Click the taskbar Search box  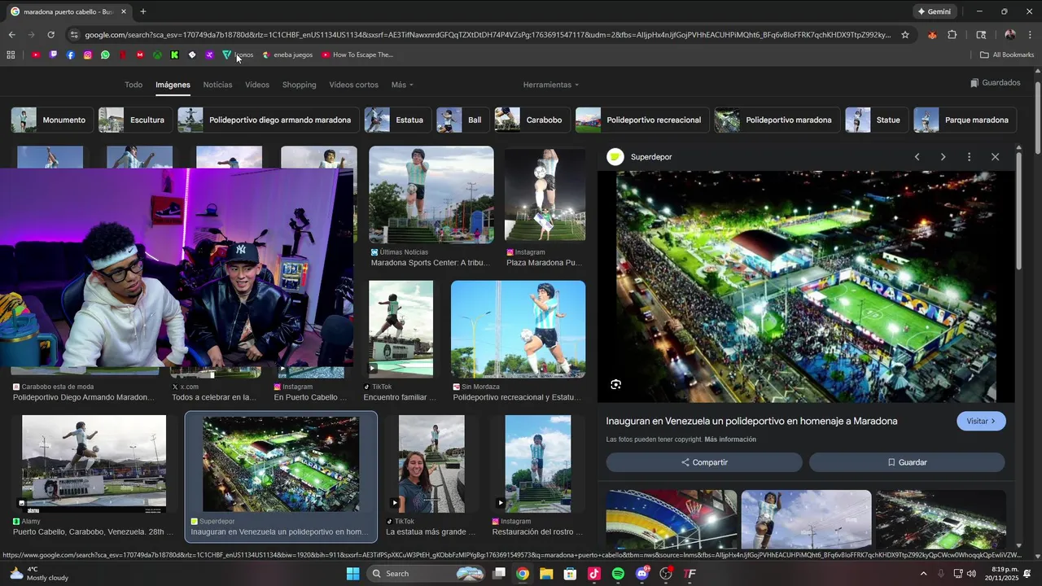427,574
